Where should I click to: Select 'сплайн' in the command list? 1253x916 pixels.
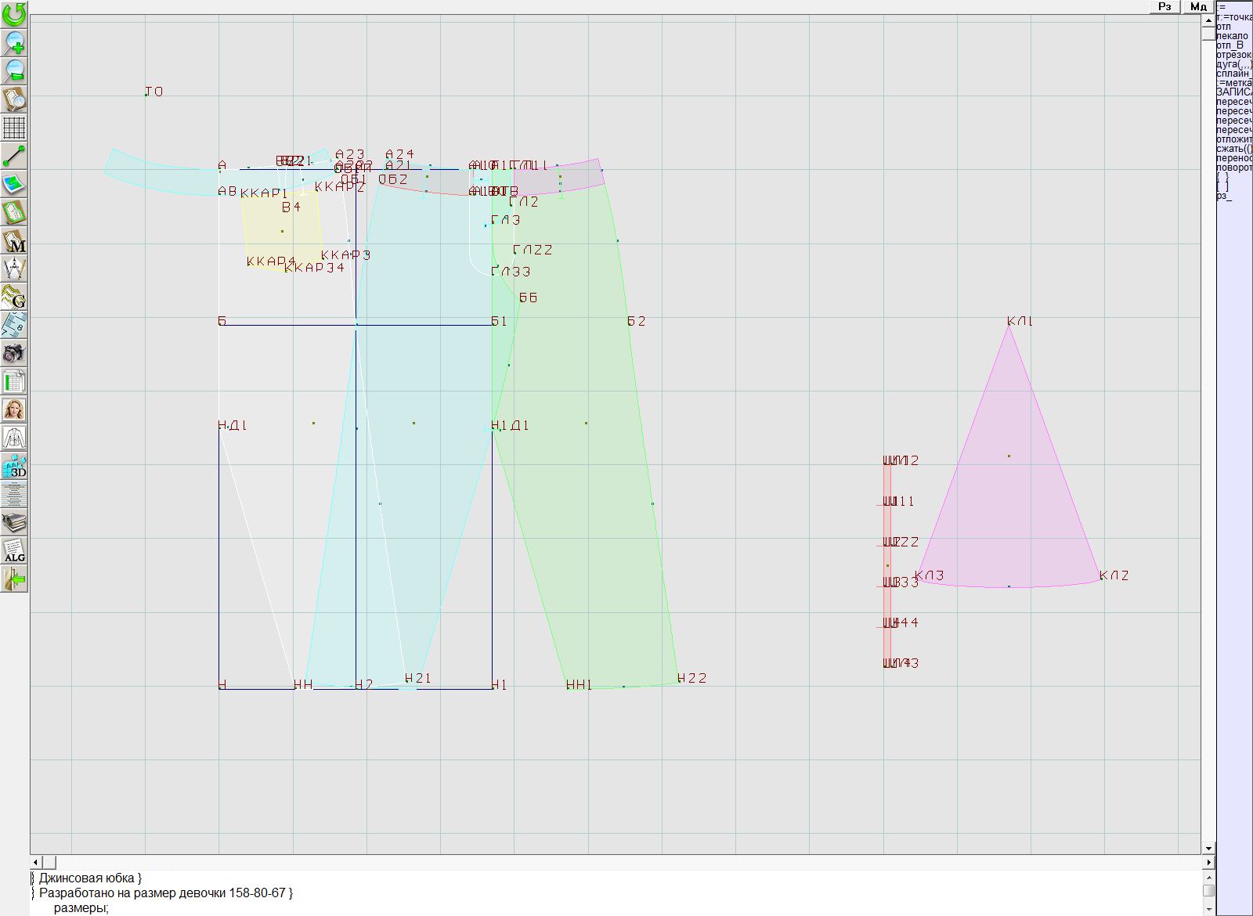(1233, 74)
